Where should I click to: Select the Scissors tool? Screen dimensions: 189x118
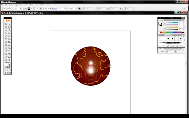click(9, 57)
